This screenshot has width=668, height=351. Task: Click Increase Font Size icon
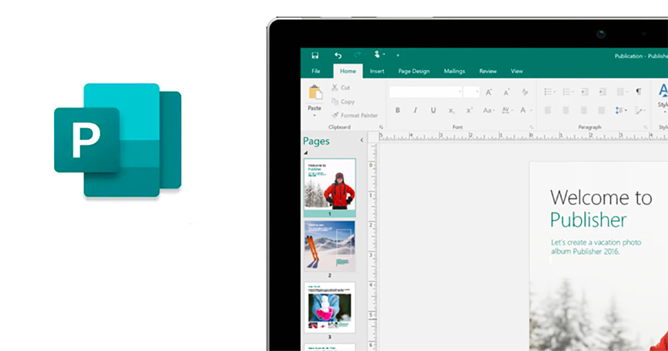coord(489,92)
